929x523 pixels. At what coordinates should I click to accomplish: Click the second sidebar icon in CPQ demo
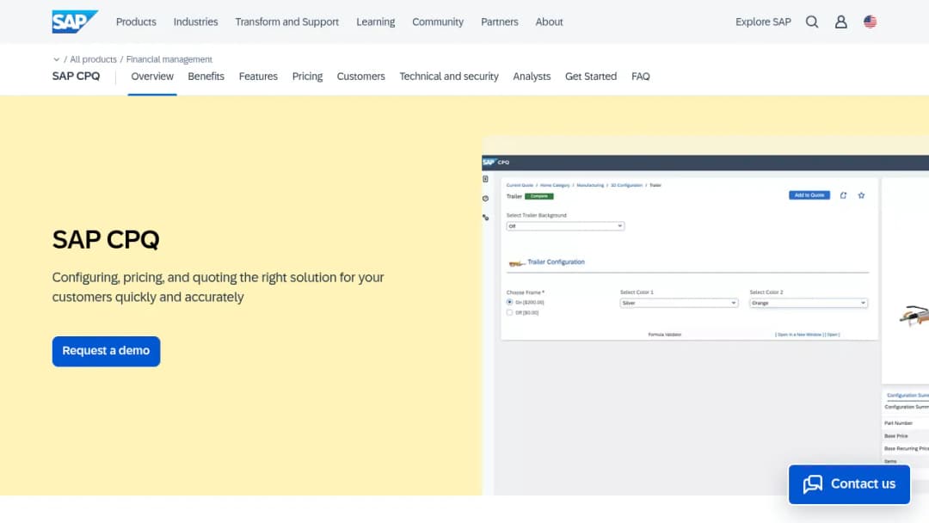tap(486, 199)
